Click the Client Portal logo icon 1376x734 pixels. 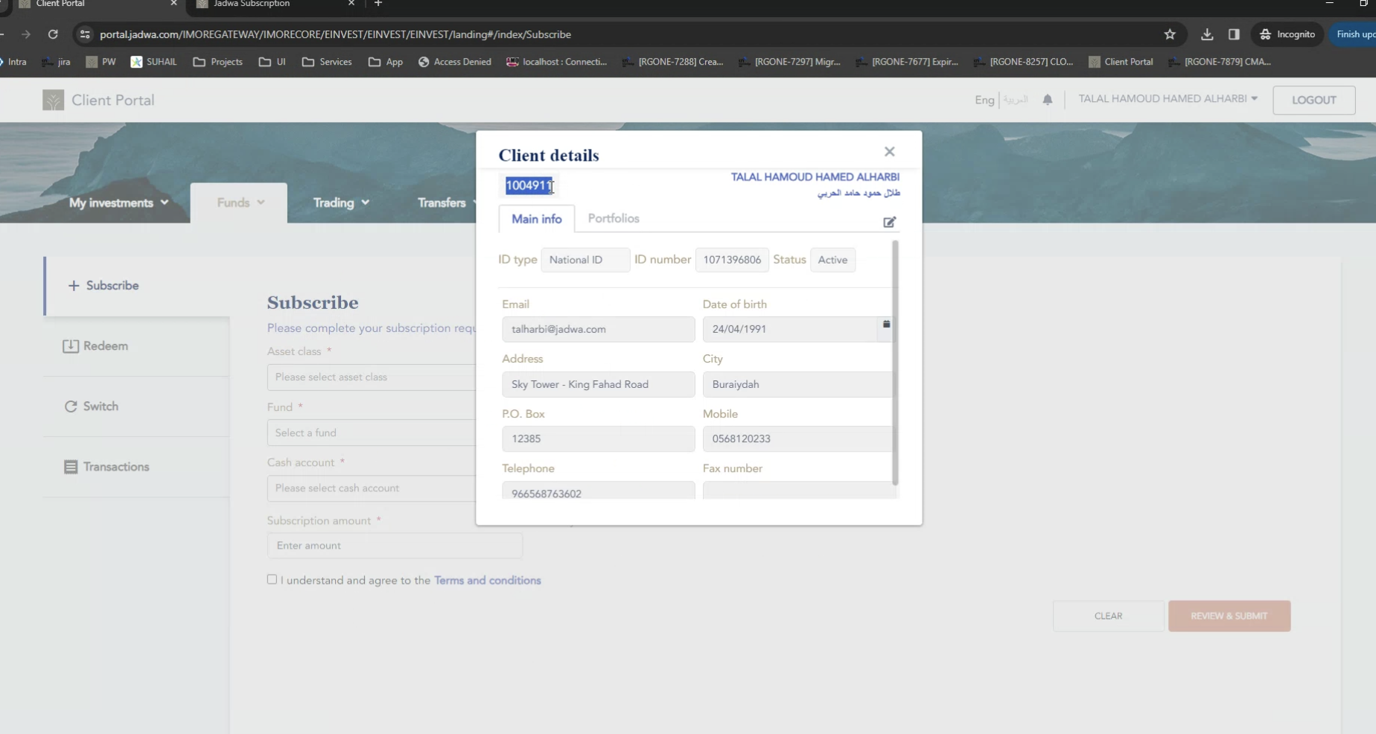(x=53, y=100)
